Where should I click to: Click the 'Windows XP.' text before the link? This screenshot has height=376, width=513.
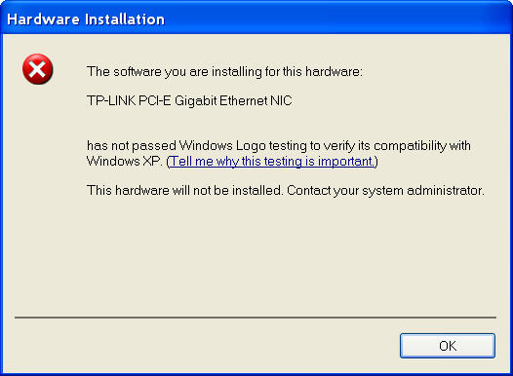tap(125, 162)
